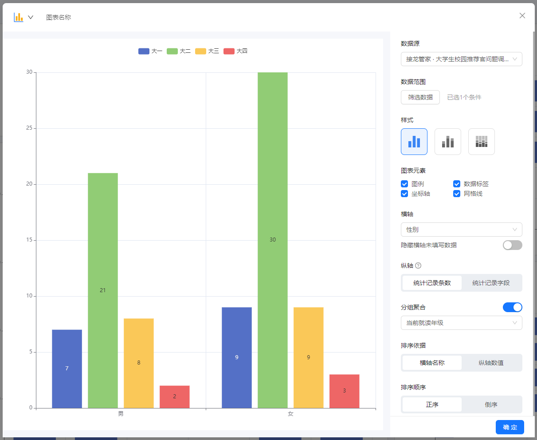537x440 pixels.
Task: Click the green bar labeled 21
Action: [103, 290]
